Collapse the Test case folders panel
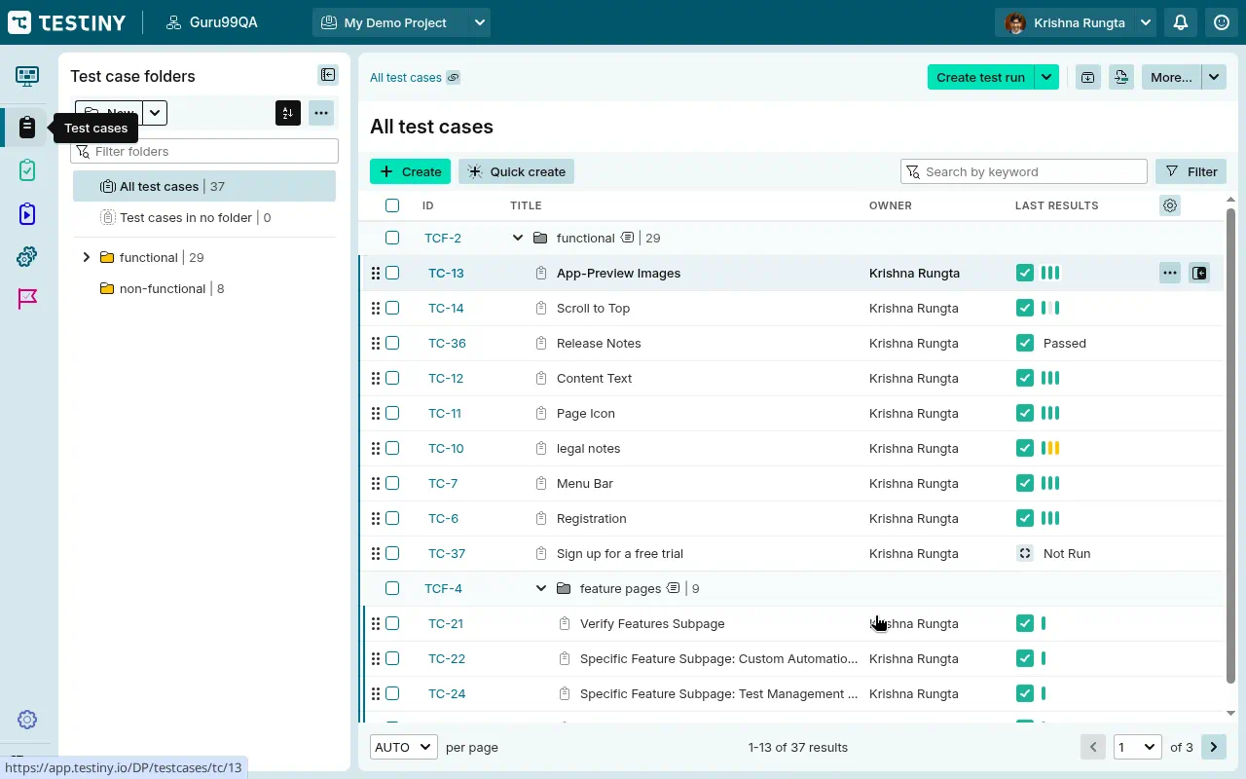This screenshot has width=1246, height=779. [328, 75]
